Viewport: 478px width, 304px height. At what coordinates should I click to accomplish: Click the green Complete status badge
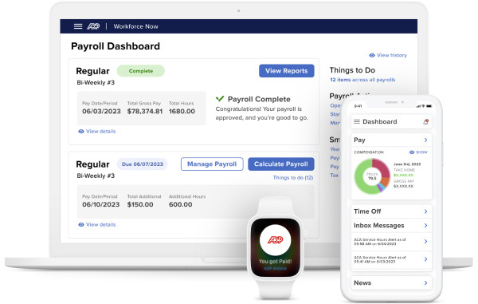[141, 71]
